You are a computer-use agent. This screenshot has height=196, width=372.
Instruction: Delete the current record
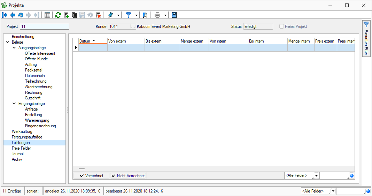98,15
